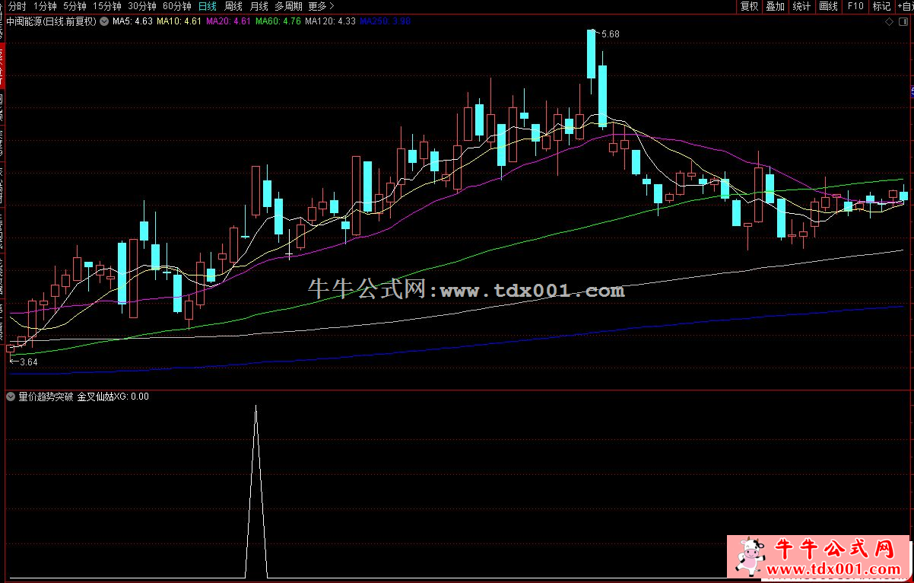Select the 日线 daily chart tab
The image size is (914, 583).
[x=207, y=5]
